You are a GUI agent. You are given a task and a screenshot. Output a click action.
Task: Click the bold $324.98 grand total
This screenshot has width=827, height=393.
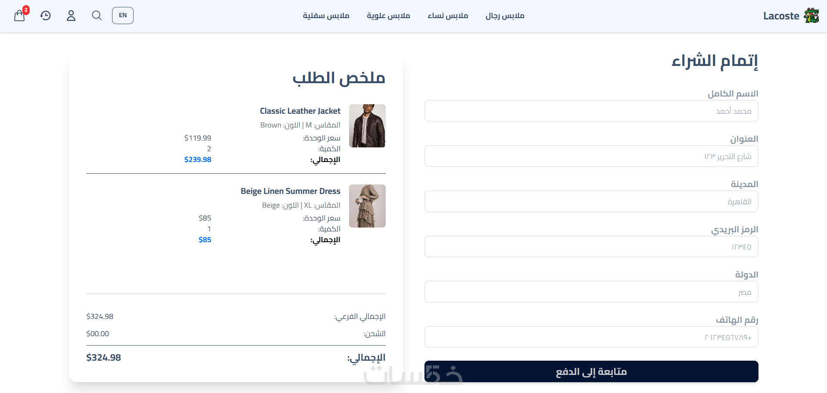point(103,358)
